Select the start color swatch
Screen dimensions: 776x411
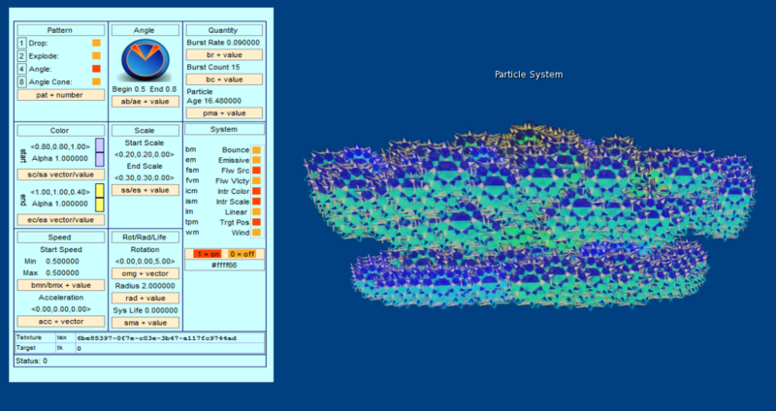pos(99,152)
